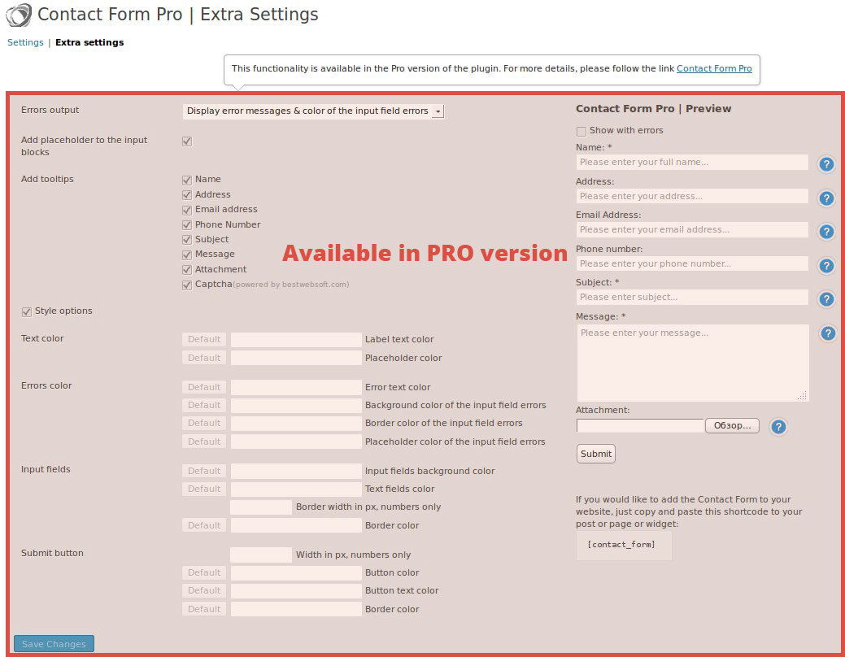Screen dimensions: 845x657
Task: Toggle the Subject tooltip checkbox
Action: (x=187, y=240)
